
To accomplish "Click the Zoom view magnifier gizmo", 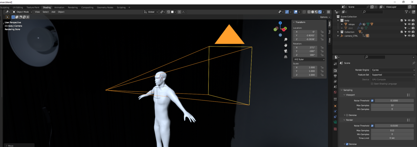I will pyautogui.click(x=286, y=39).
